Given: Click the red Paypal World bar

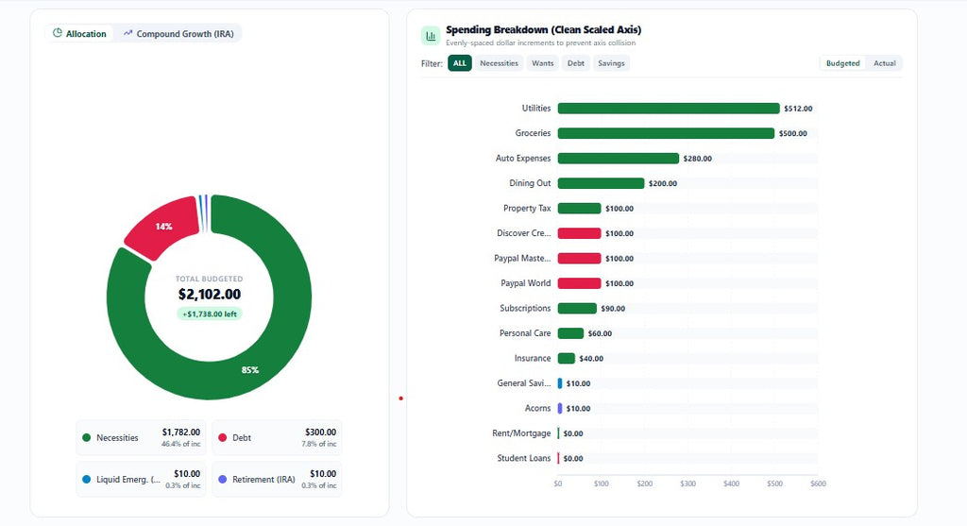Looking at the screenshot, I should coord(579,283).
